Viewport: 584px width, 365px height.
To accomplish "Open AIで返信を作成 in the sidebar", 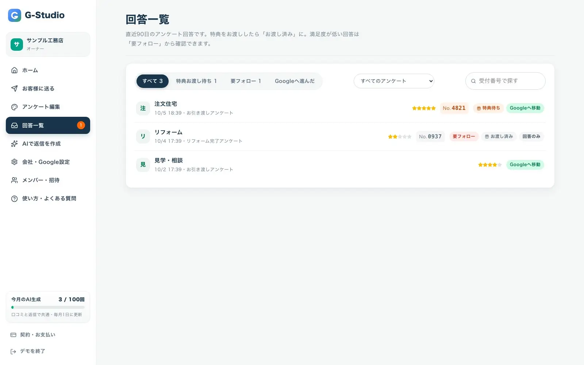I will 48,143.
